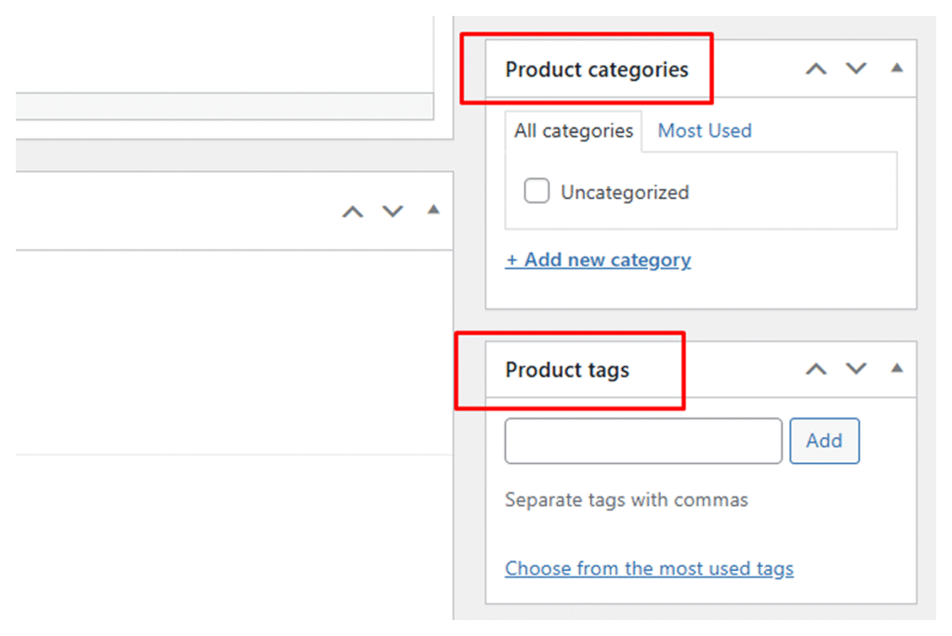This screenshot has height=636, width=952.
Task: Switch to the All categories tab
Action: (573, 131)
